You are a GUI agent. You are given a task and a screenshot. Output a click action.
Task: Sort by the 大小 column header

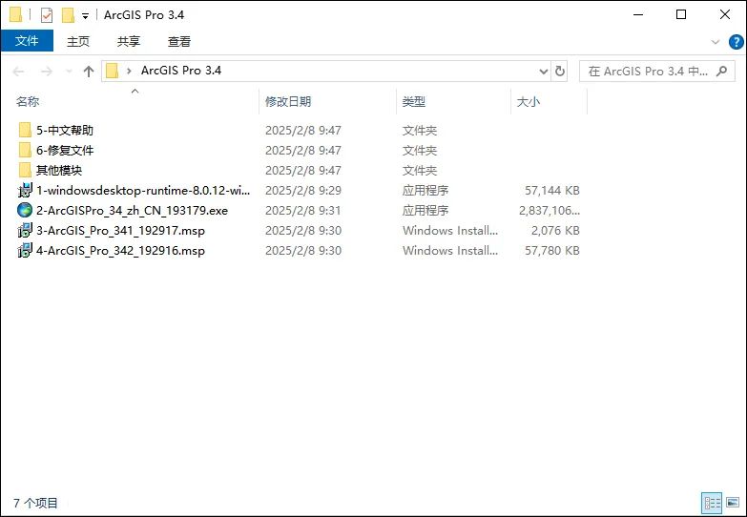(529, 101)
